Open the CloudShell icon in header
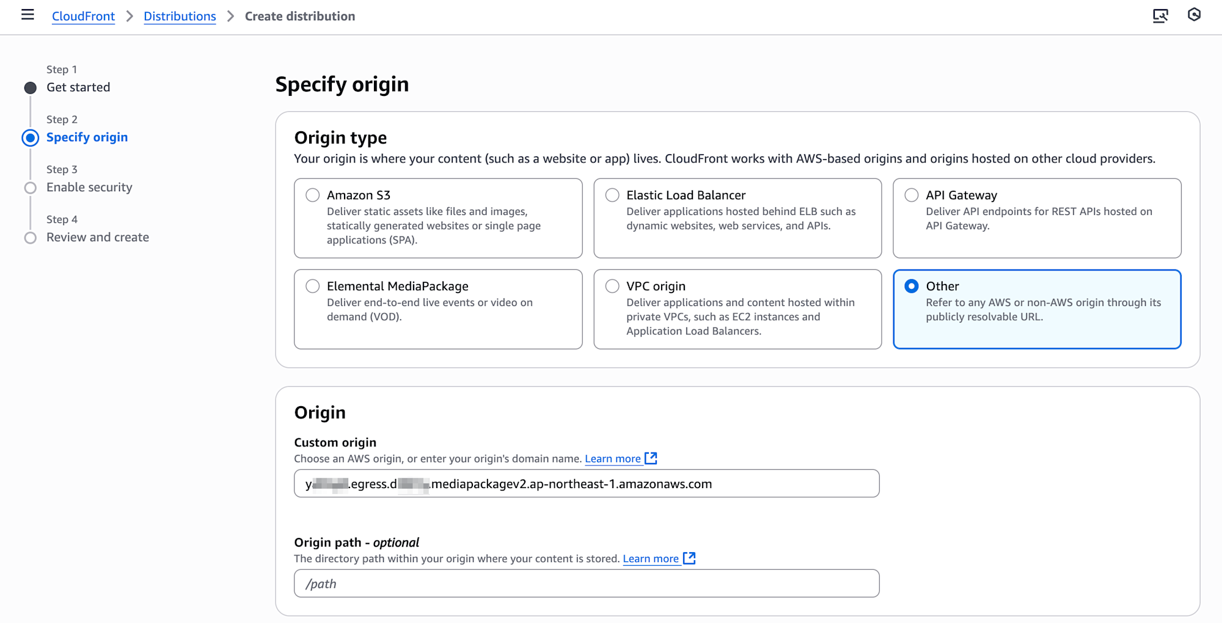This screenshot has height=623, width=1222. [x=1160, y=16]
